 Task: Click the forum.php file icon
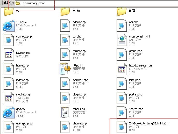[65, 55]
